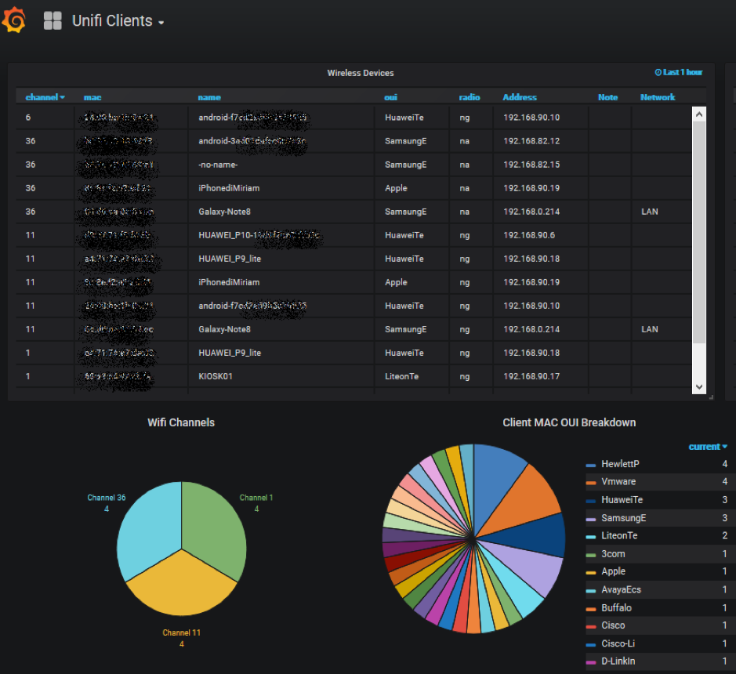The height and width of the screenshot is (674, 736).
Task: Click the Cisco-Li legend entry
Action: click(x=618, y=643)
